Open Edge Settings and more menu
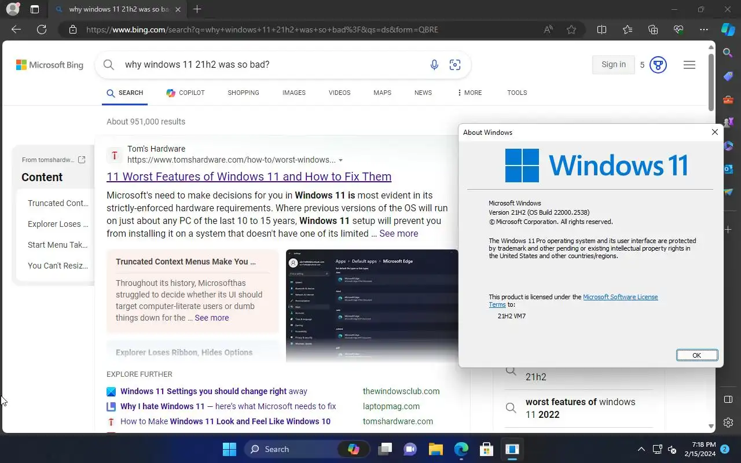 coord(704,30)
